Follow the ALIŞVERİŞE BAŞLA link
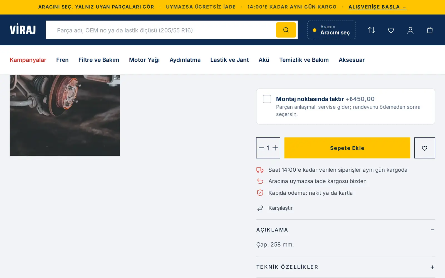 click(377, 7)
